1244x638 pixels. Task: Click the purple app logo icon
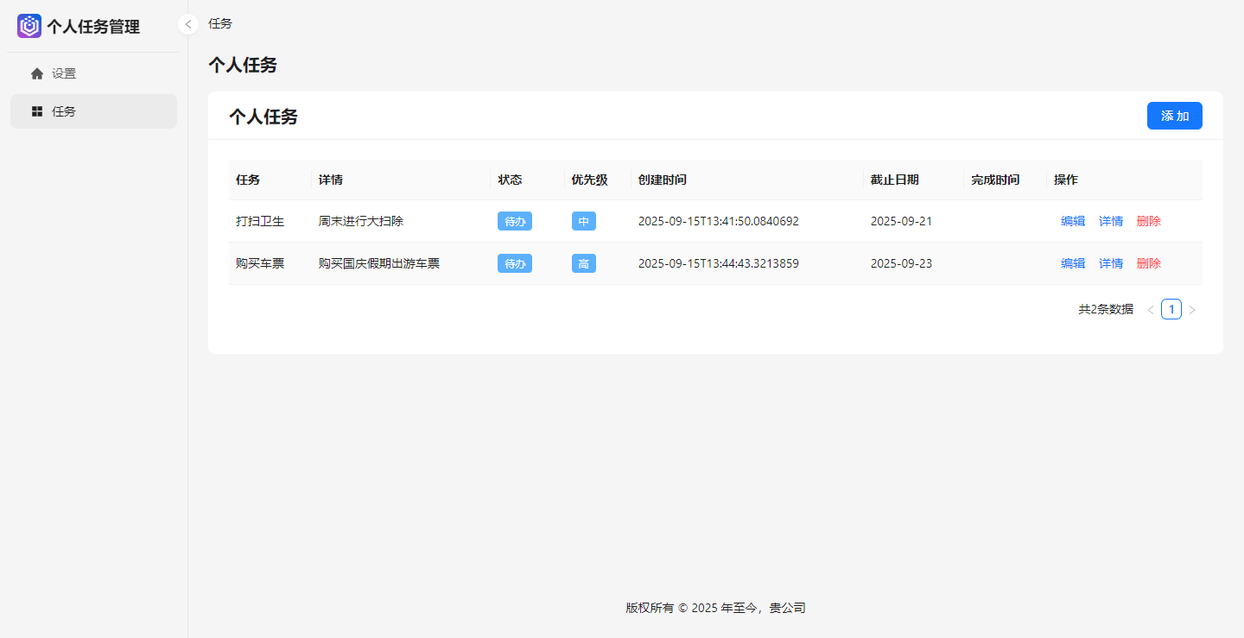point(29,26)
